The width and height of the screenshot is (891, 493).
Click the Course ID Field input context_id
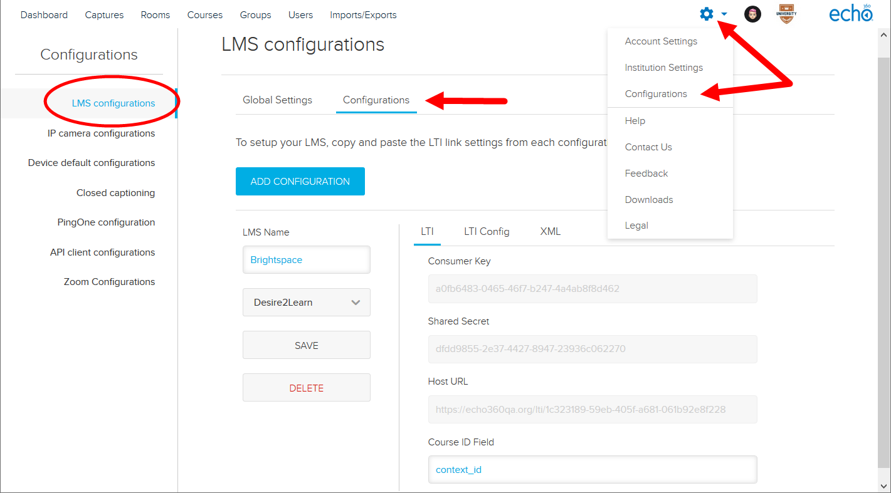tap(593, 469)
